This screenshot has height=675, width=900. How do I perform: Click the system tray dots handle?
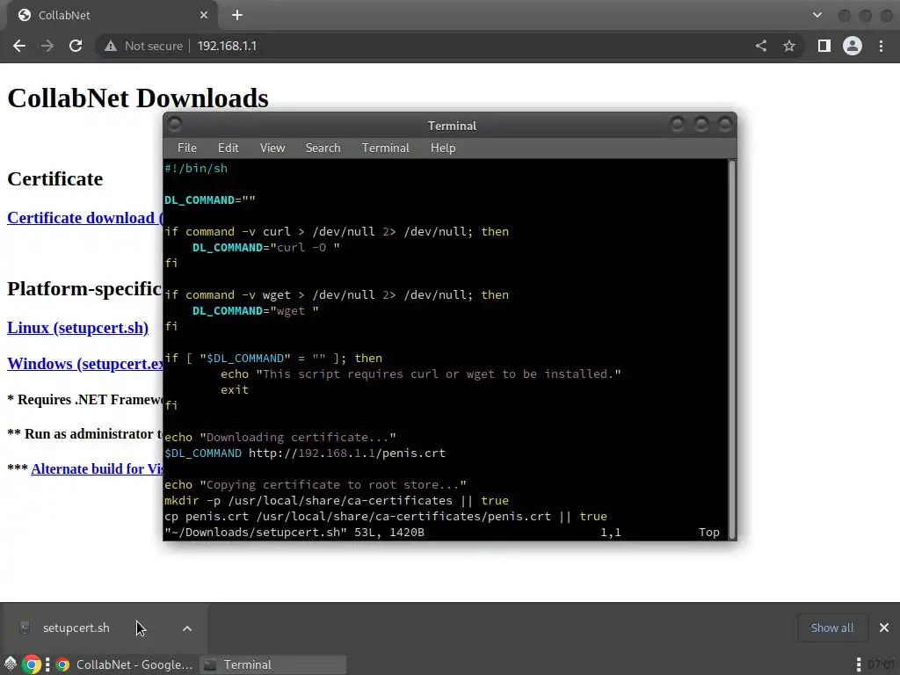click(859, 664)
